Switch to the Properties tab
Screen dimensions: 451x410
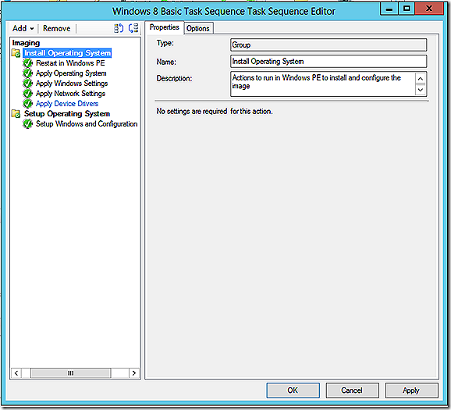[x=164, y=27]
